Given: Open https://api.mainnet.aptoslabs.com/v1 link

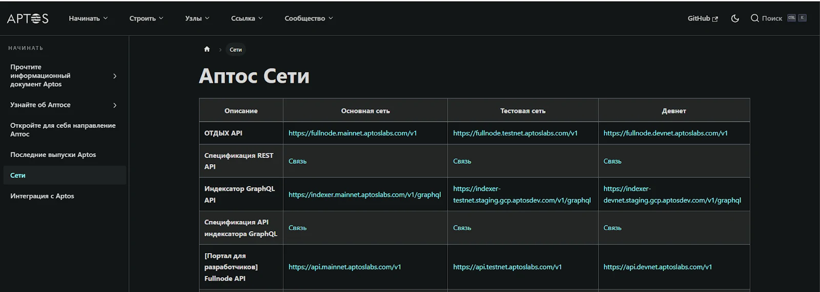Looking at the screenshot, I should [x=344, y=267].
